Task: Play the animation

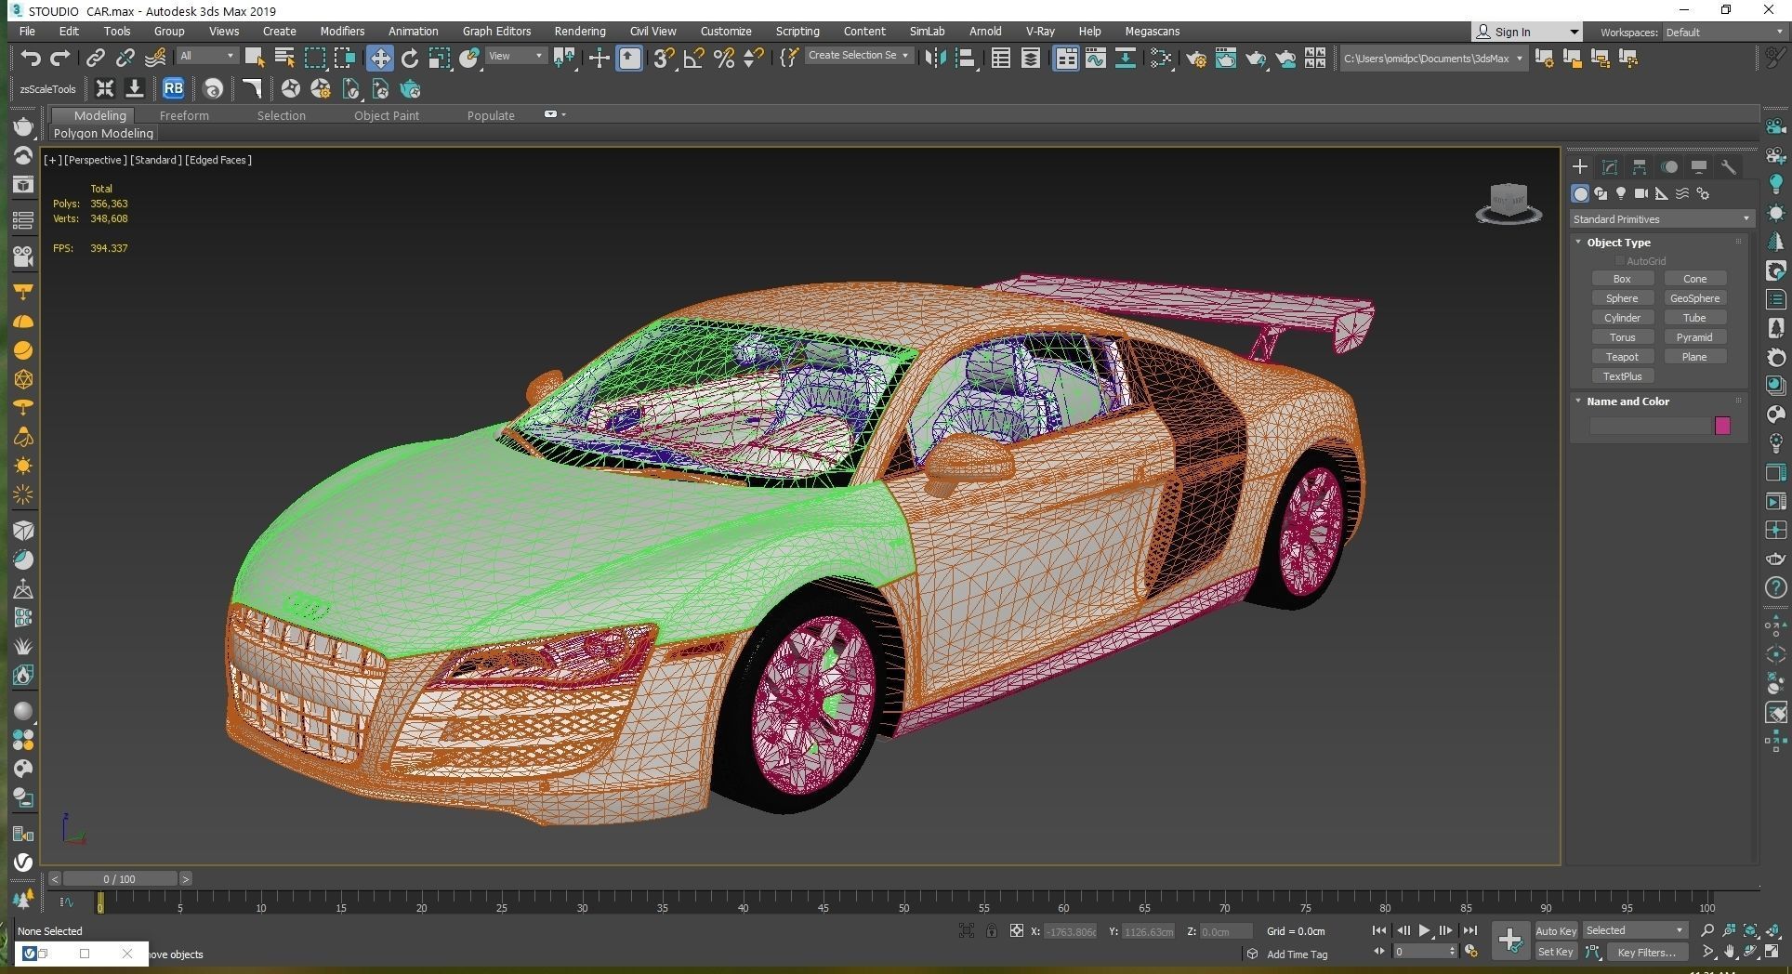Action: [1424, 930]
